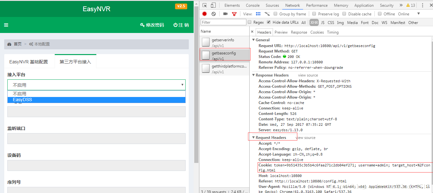Select large request rows view icon
This screenshot has height=193, width=433.
pos(258,14)
